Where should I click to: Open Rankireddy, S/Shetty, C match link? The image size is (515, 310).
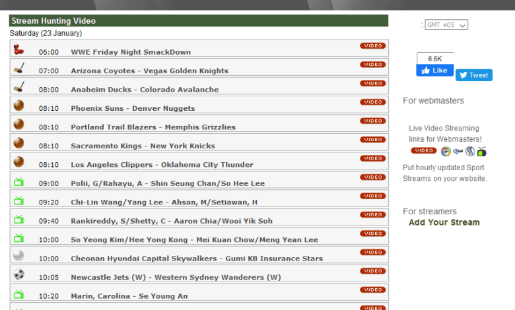pyautogui.click(x=172, y=221)
